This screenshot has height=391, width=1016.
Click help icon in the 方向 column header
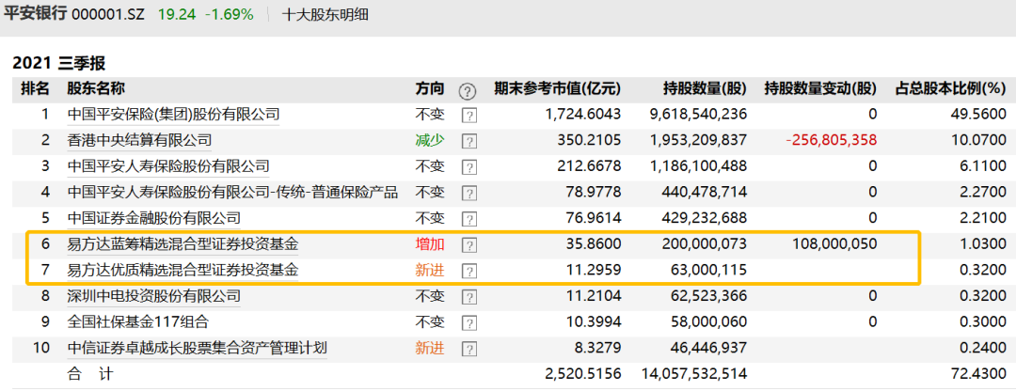pyautogui.click(x=468, y=90)
